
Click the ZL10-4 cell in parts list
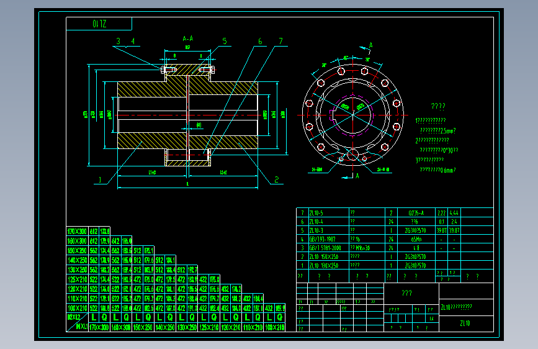329,222
